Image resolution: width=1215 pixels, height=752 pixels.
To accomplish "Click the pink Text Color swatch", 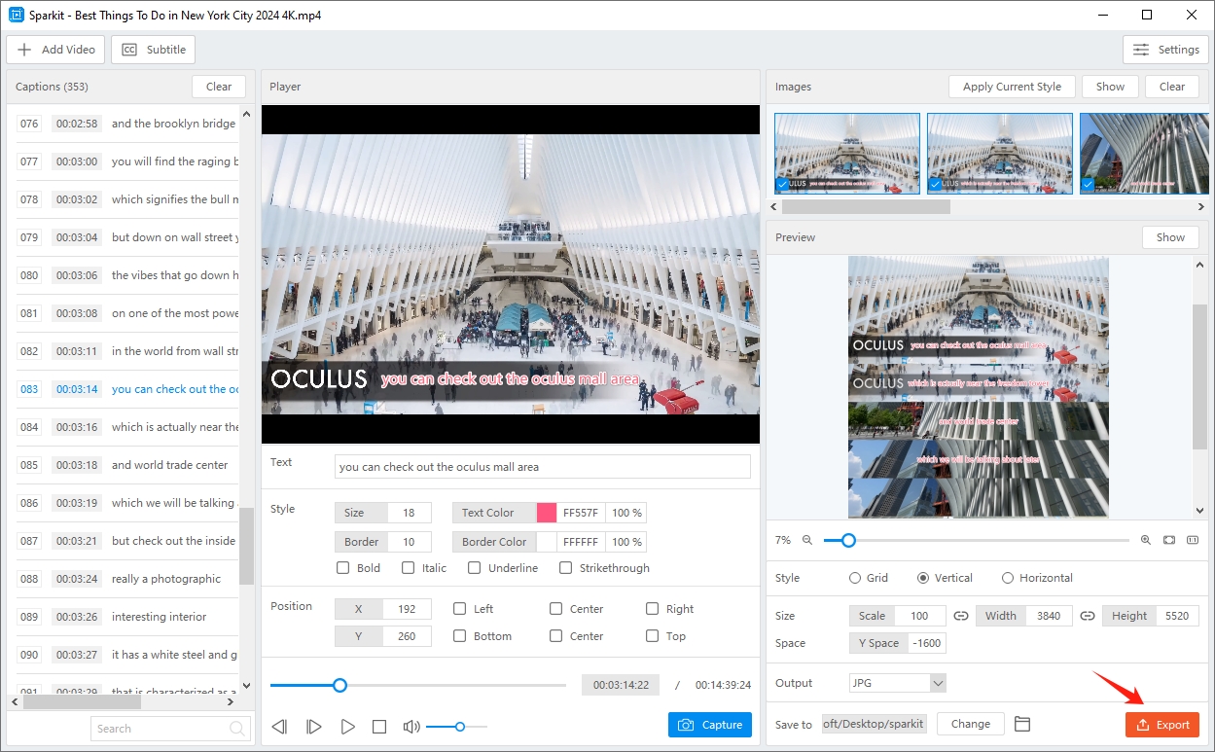I will 547,513.
